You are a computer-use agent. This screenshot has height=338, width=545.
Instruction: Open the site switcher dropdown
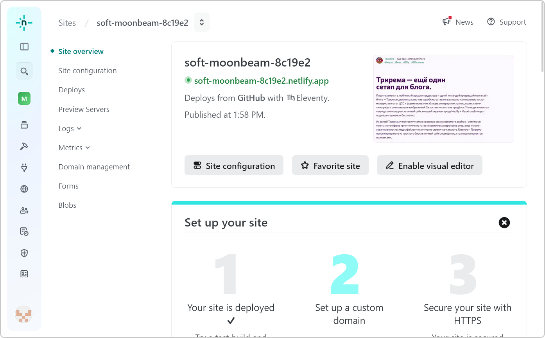point(202,22)
